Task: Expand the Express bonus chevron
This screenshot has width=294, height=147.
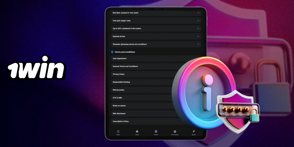Action: (198, 36)
